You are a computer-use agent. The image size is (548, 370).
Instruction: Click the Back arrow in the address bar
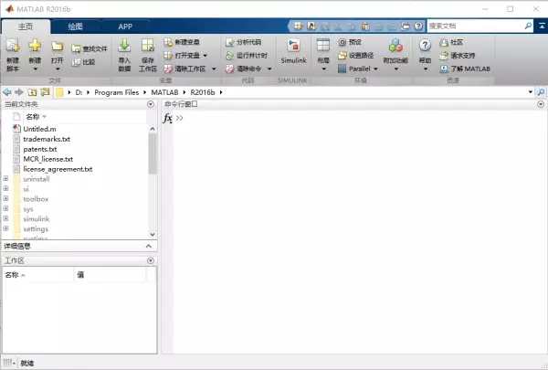pos(6,92)
